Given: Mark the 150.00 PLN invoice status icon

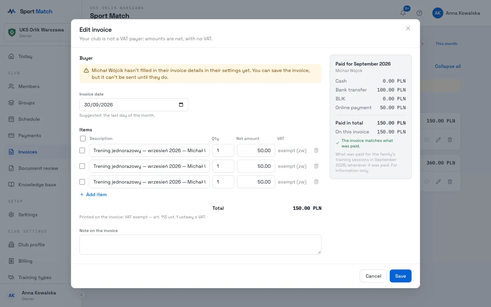Looking at the screenshot, I should click(427, 140).
